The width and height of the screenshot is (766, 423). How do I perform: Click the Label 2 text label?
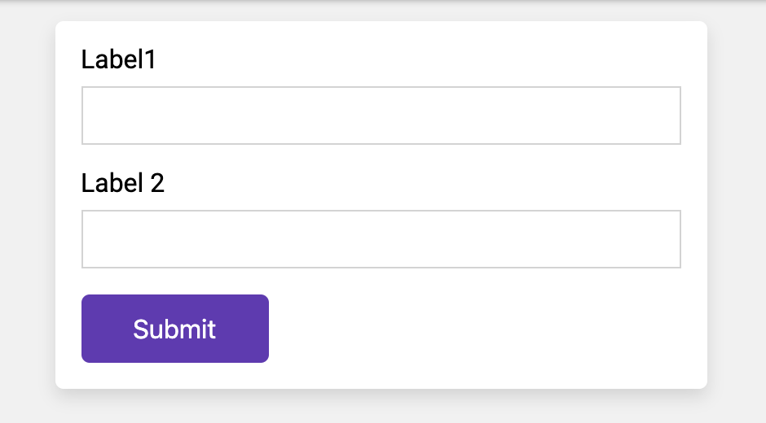click(x=123, y=183)
